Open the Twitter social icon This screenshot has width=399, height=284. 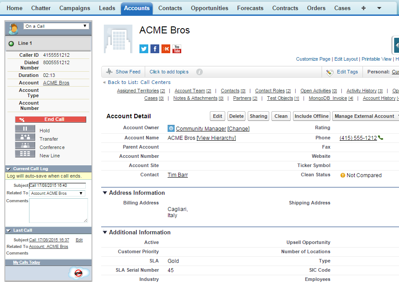[144, 49]
